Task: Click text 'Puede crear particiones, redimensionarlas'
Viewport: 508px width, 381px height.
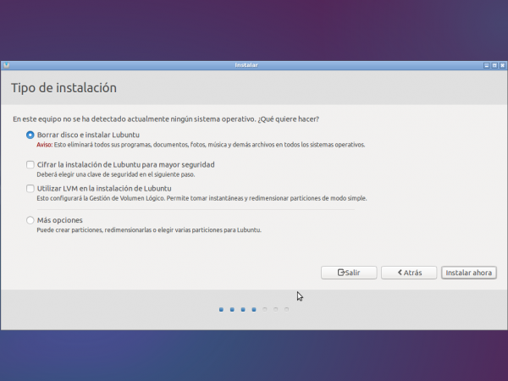Action: [x=94, y=230]
